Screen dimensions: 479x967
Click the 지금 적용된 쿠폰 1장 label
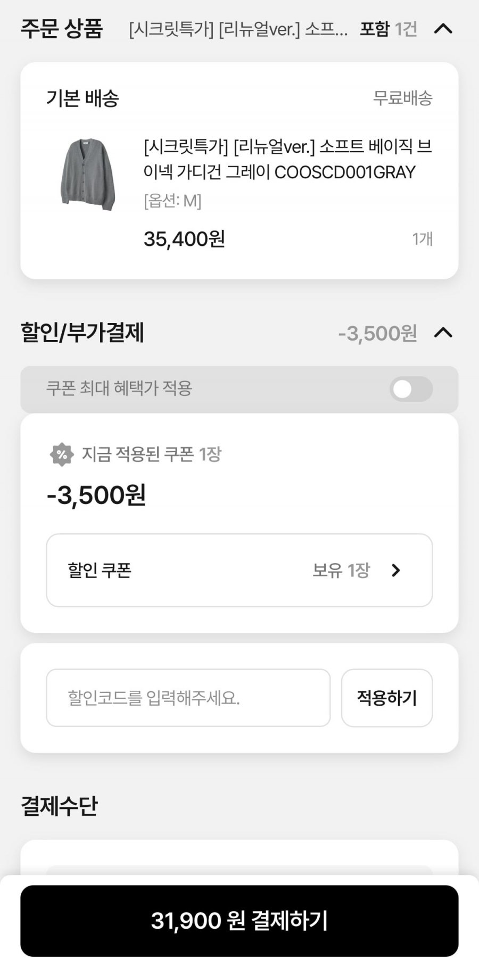[151, 454]
